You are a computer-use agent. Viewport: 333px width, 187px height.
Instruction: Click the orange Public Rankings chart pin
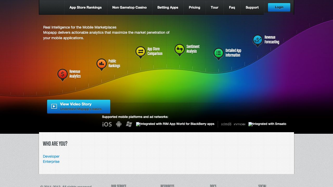click(x=101, y=64)
